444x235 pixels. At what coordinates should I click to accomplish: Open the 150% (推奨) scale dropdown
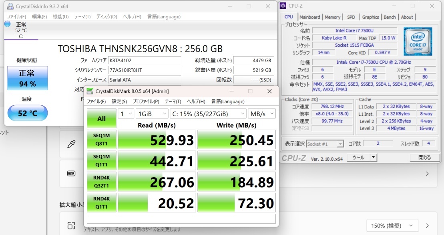[x=392, y=226]
